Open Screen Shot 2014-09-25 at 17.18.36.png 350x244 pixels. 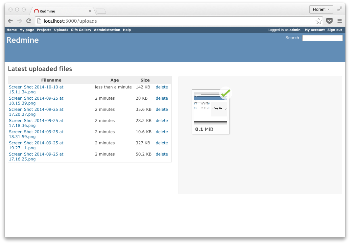pos(36,123)
